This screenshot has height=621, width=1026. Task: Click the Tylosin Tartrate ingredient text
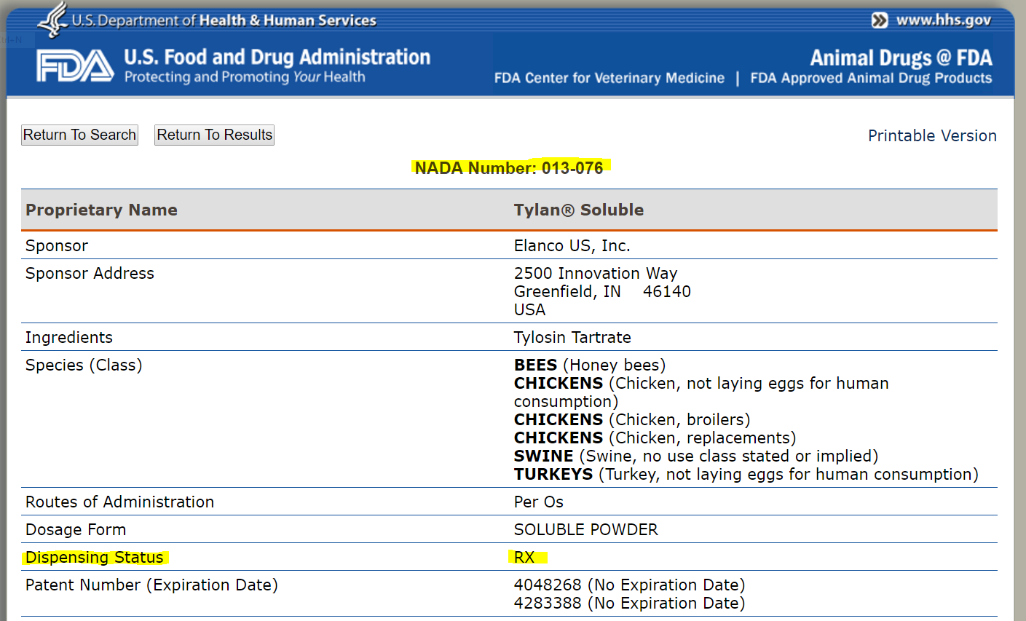572,337
